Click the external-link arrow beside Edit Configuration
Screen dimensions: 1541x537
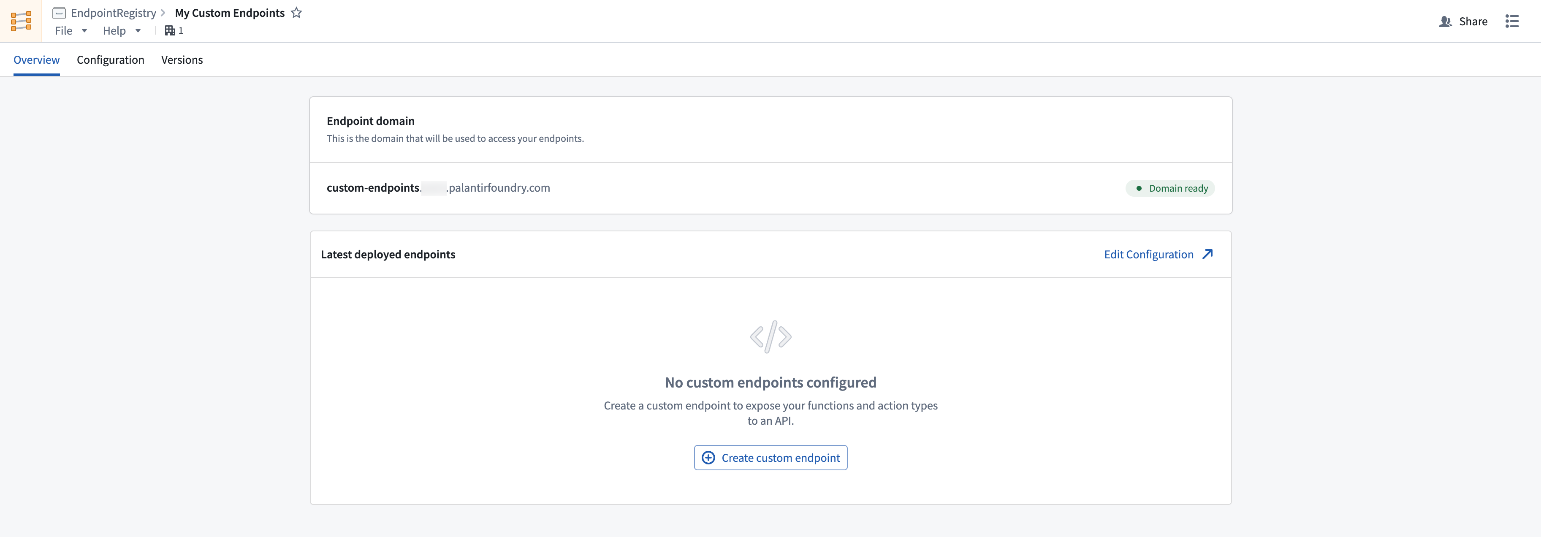1207,254
